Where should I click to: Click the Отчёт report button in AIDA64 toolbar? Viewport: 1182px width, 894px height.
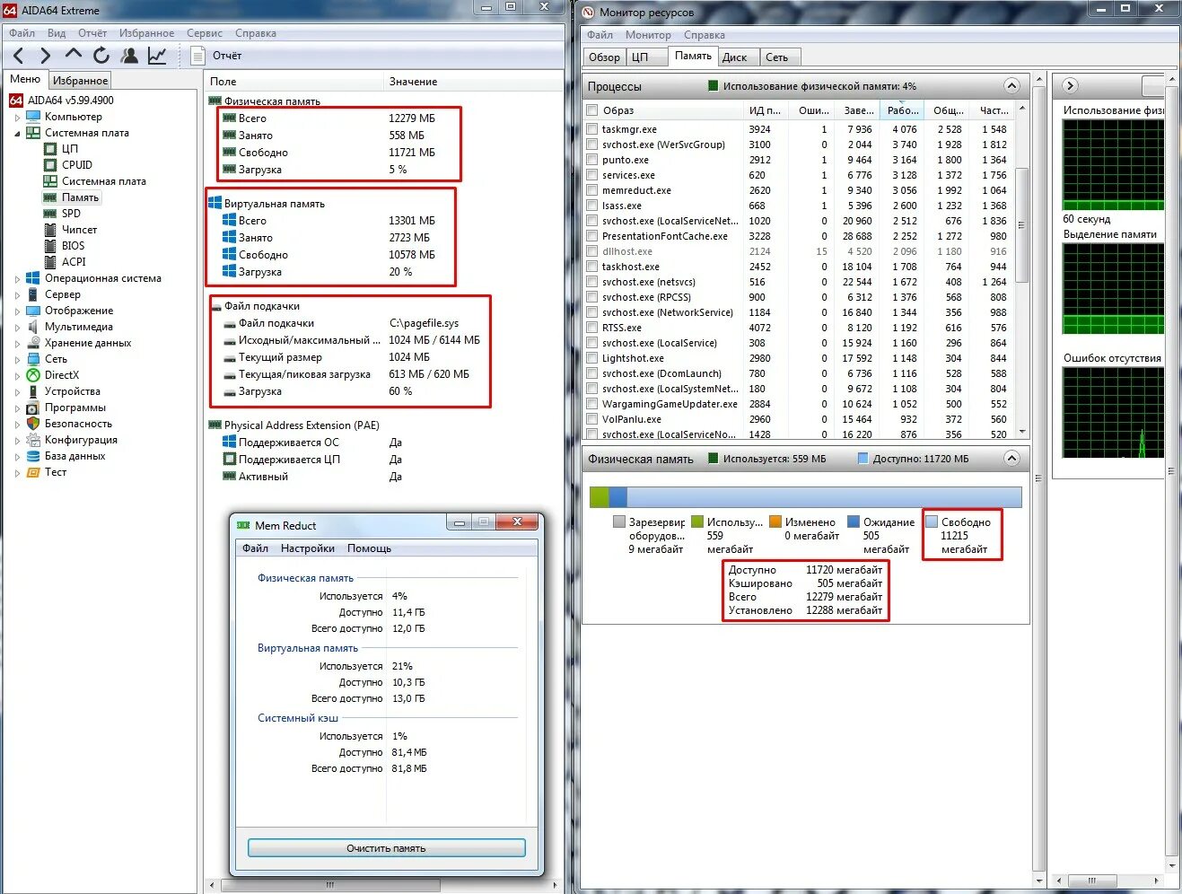point(217,56)
